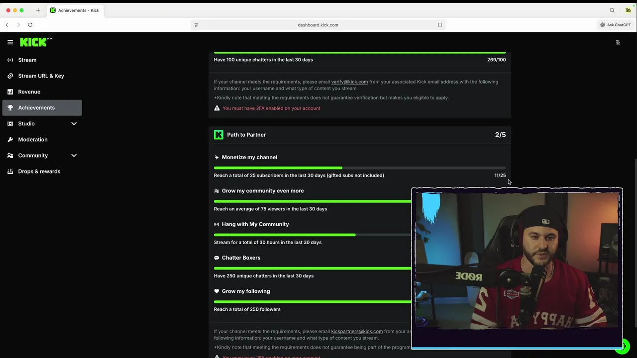Click the kickpartners@kick.com email link
The height and width of the screenshot is (358, 637).
coord(357,332)
